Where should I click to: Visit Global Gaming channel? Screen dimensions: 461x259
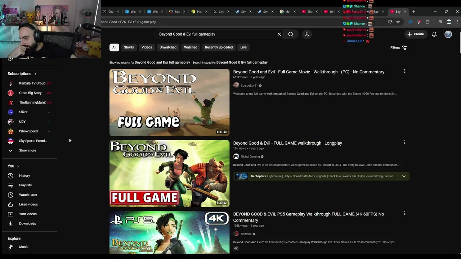click(250, 156)
